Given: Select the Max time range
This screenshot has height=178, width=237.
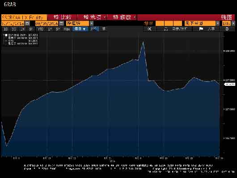Looking at the screenshot, I should click(67, 29).
